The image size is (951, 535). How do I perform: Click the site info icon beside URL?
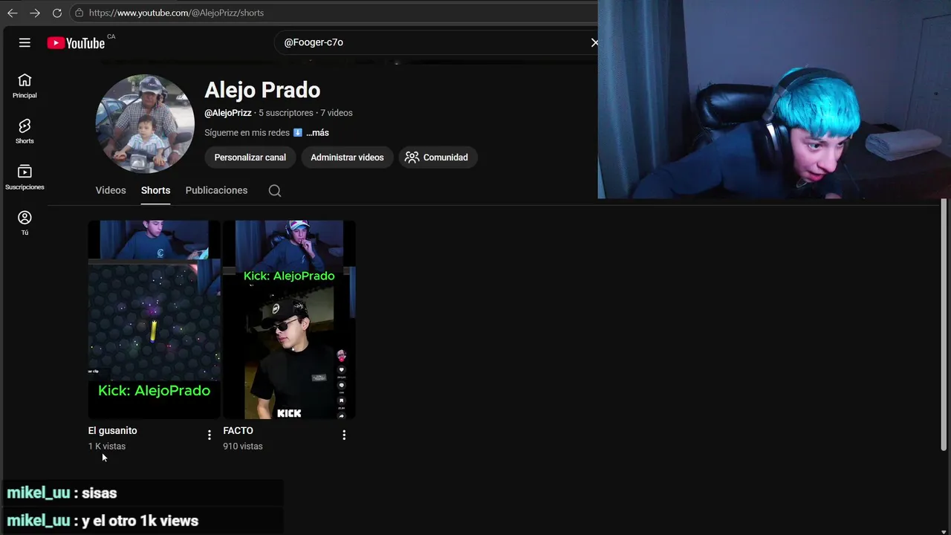click(x=79, y=13)
